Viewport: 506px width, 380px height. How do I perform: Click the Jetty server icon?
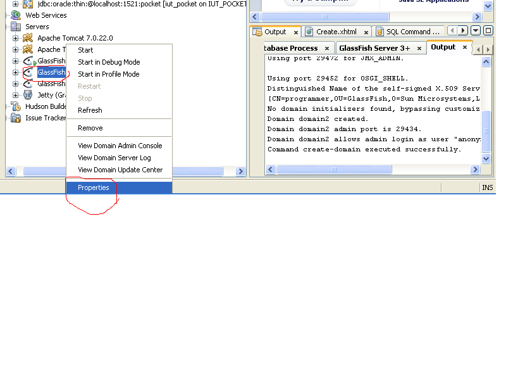coord(28,95)
